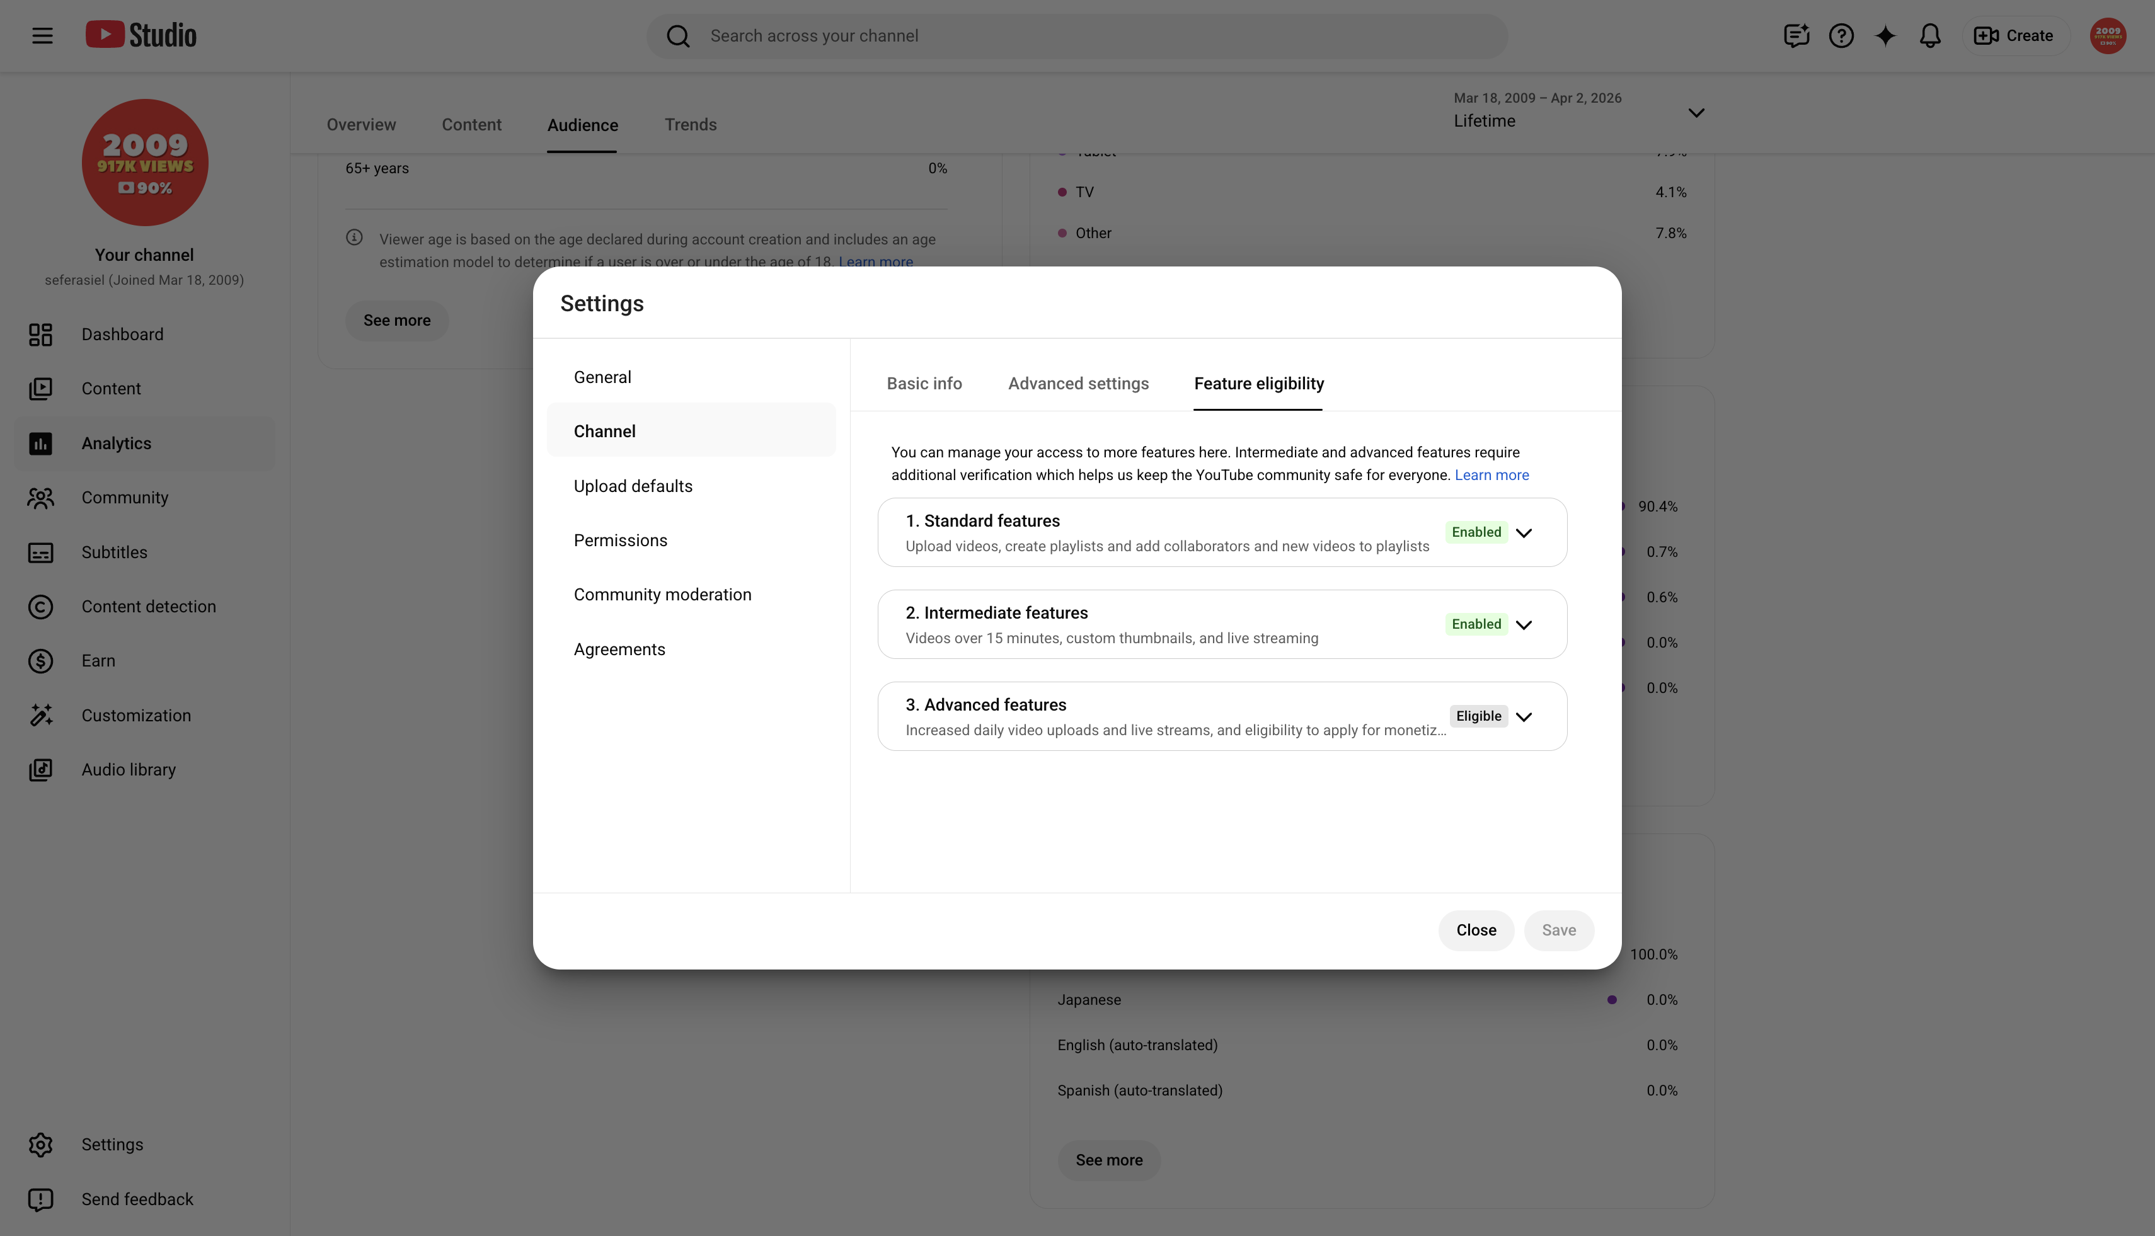Click See more under viewer age
2155x1236 pixels.
point(396,321)
